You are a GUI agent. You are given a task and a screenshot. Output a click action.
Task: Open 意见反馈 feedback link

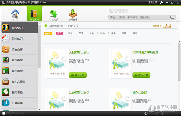pyautogui.click(x=153, y=2)
